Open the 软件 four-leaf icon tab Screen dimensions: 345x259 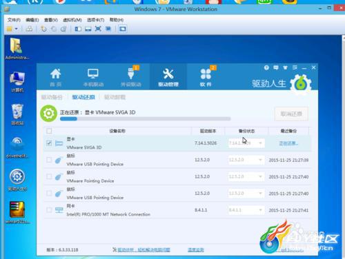206,77
